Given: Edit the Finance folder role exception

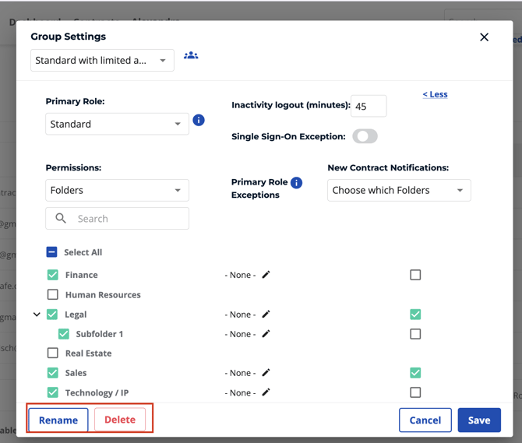Looking at the screenshot, I should point(266,275).
